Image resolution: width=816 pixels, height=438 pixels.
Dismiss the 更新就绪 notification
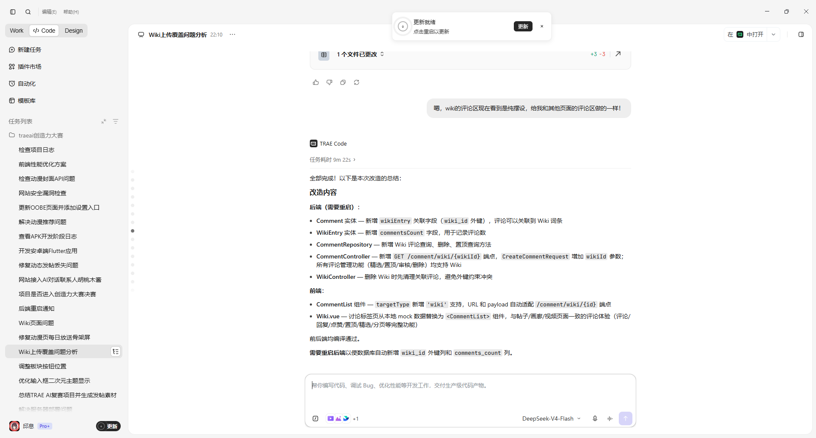tap(542, 26)
